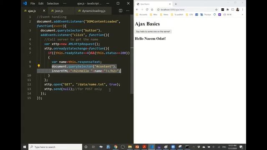
Task: Open the notification center icon
Action: point(241,147)
